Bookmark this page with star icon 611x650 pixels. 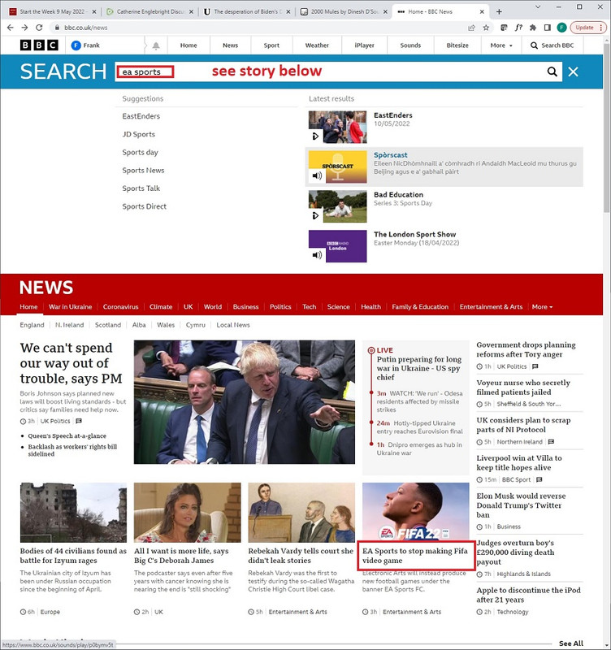coord(486,28)
